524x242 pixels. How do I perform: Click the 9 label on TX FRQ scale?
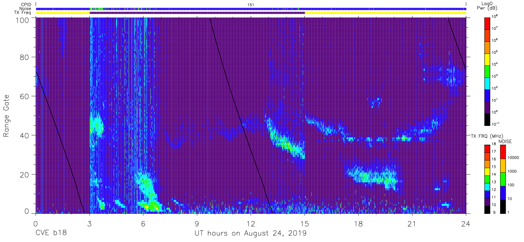point(495,212)
